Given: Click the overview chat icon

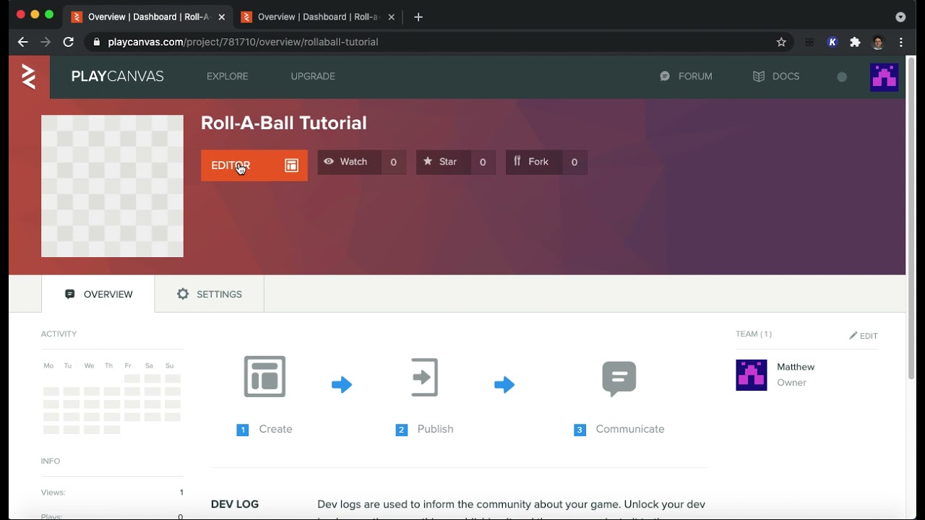Looking at the screenshot, I should tap(70, 294).
